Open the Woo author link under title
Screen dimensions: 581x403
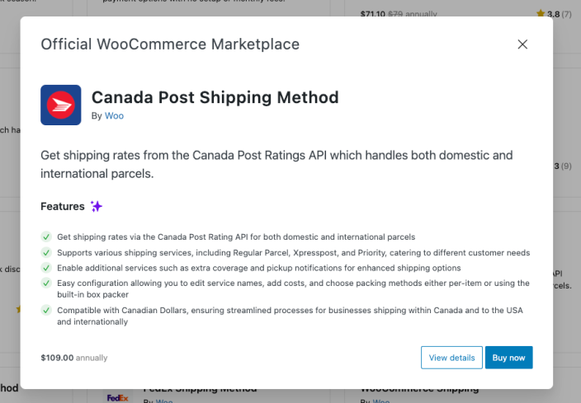click(x=114, y=116)
